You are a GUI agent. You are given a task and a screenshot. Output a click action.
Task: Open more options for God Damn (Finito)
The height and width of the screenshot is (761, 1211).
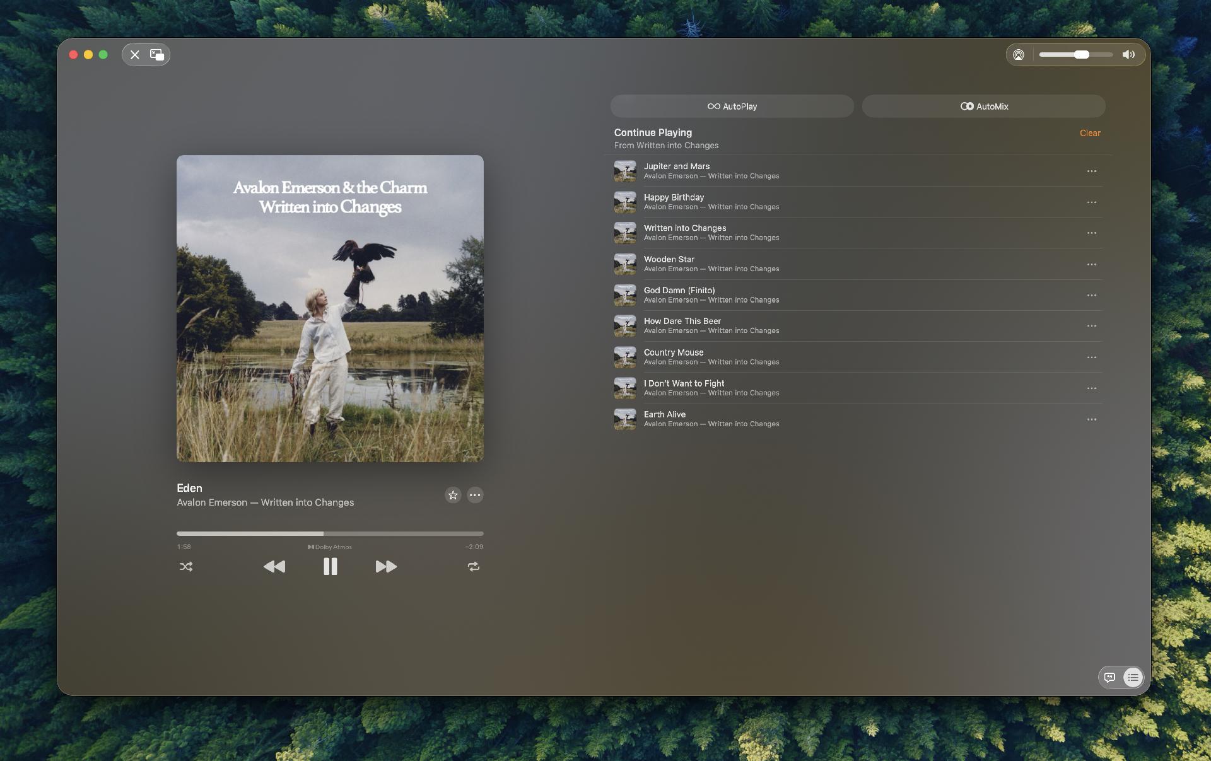point(1092,296)
